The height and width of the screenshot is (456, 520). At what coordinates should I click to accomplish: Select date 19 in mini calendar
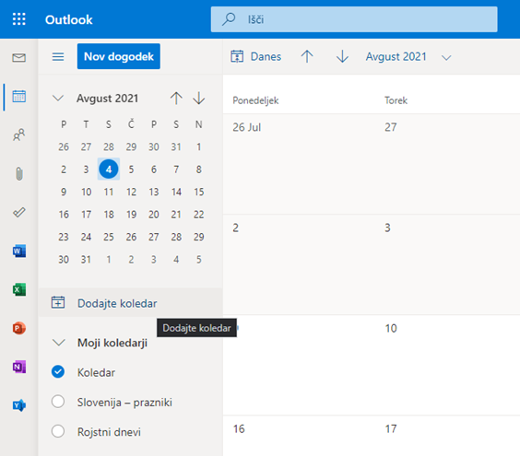[131, 215]
